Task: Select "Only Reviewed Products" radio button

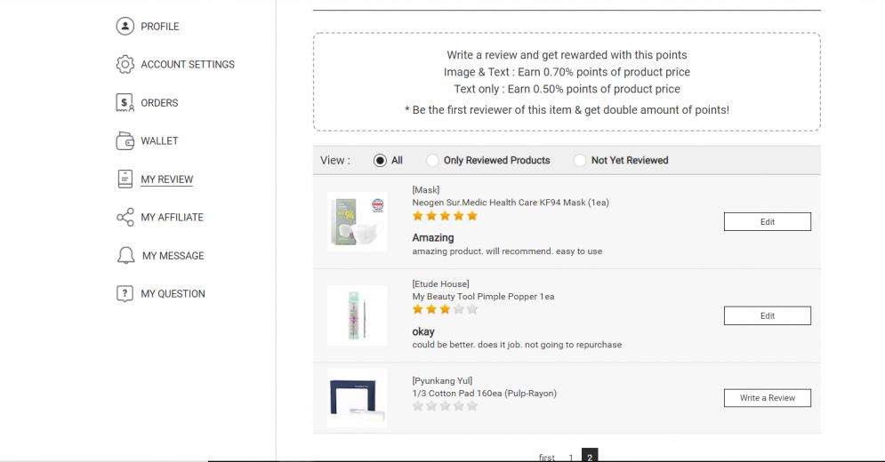Action: pos(432,160)
